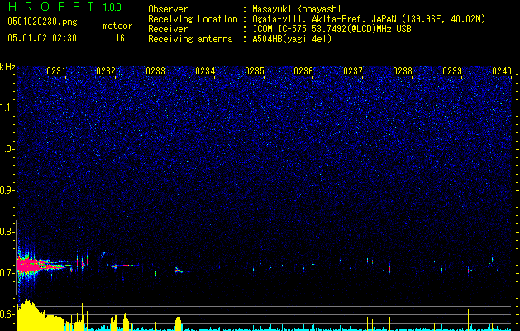Click the HROFFT 1.0.0 title text
The height and width of the screenshot is (331, 520).
(64, 7)
